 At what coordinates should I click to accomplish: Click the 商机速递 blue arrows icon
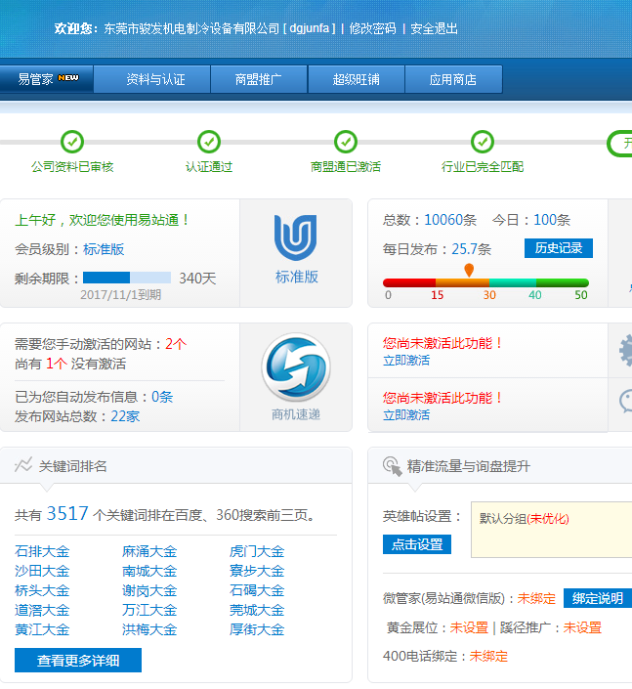[295, 367]
